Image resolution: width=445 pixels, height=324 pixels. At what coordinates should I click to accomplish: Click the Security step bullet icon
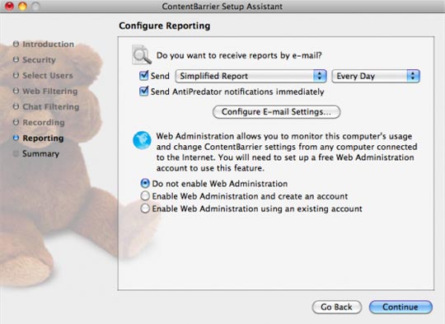click(16, 59)
